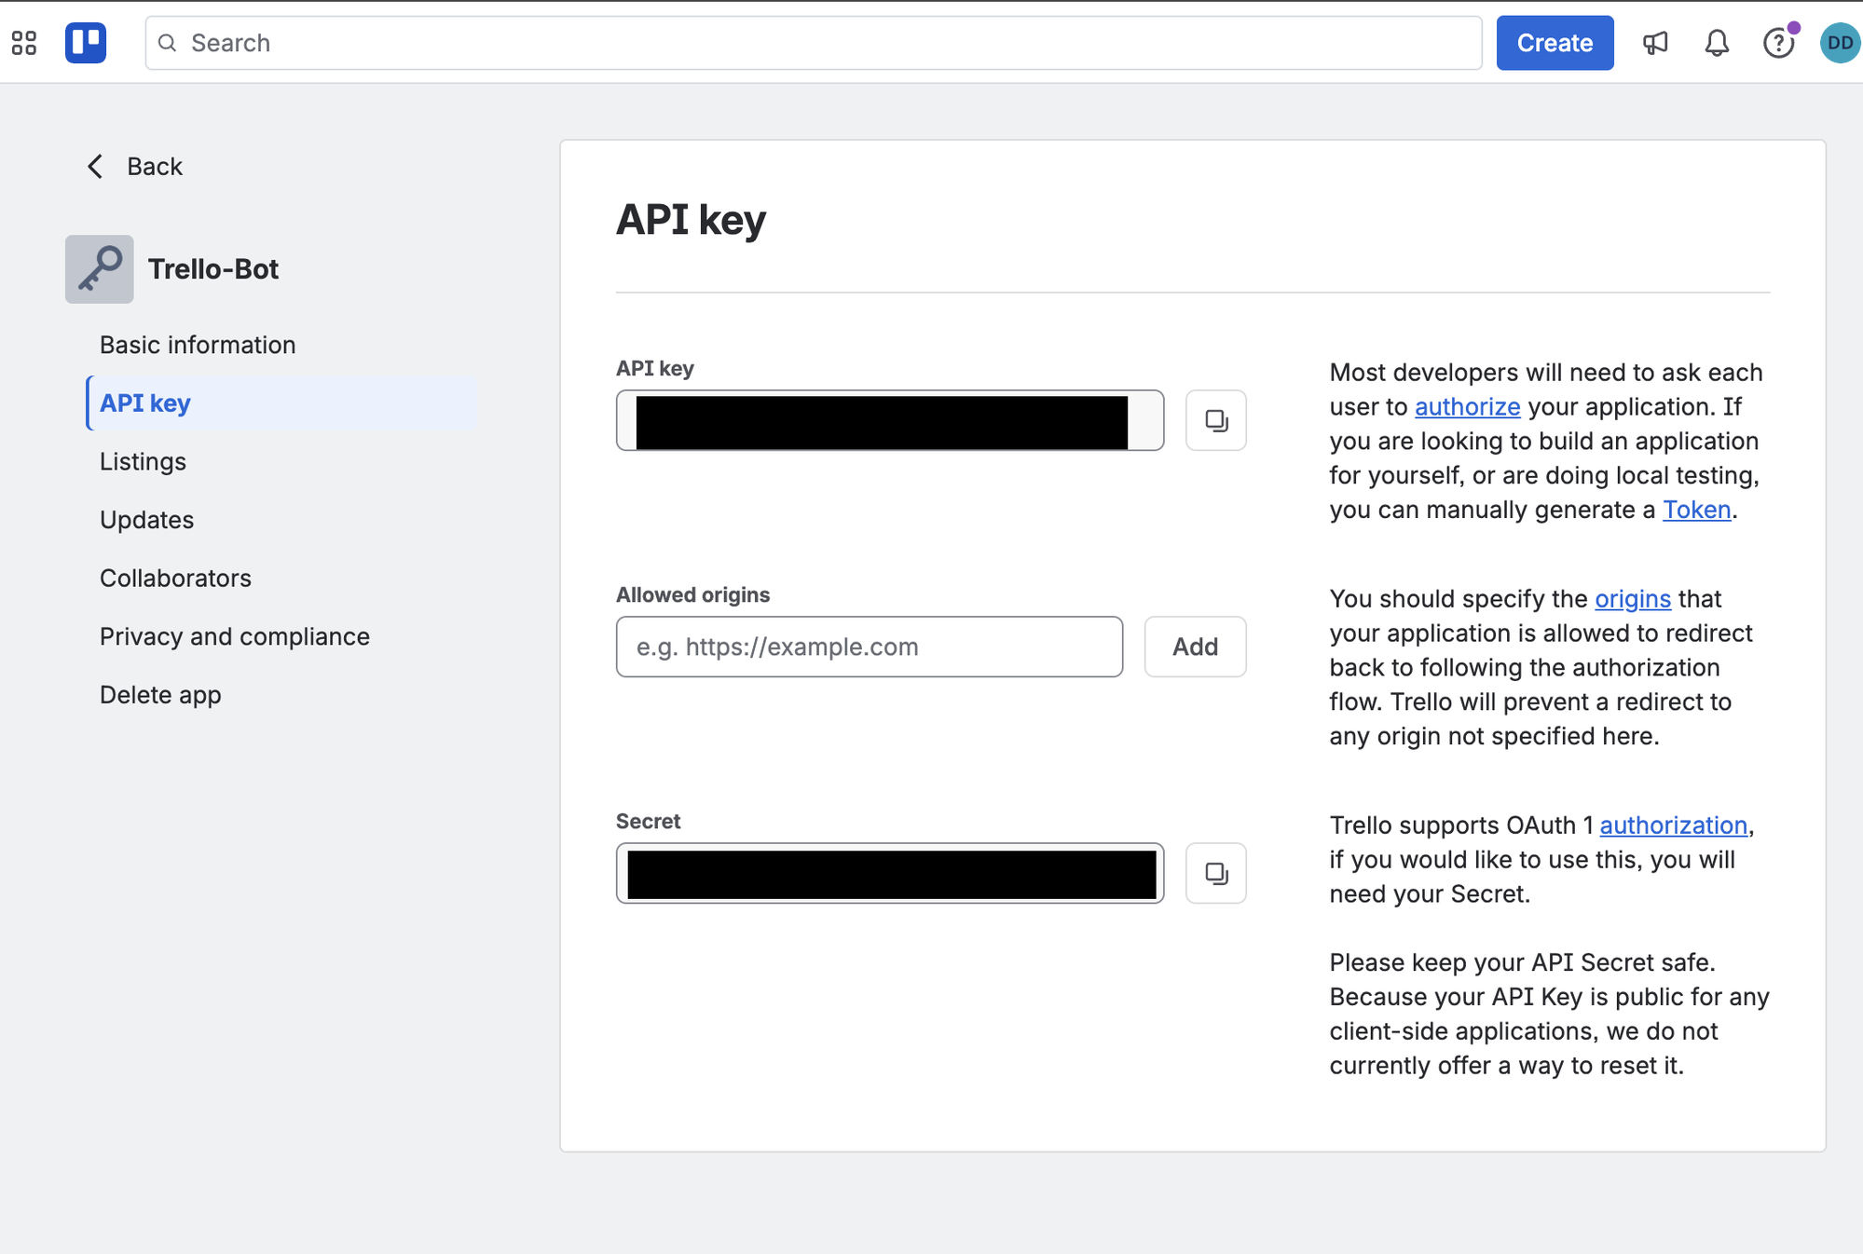Open the notifications bell icon
This screenshot has width=1863, height=1254.
pyautogui.click(x=1717, y=43)
